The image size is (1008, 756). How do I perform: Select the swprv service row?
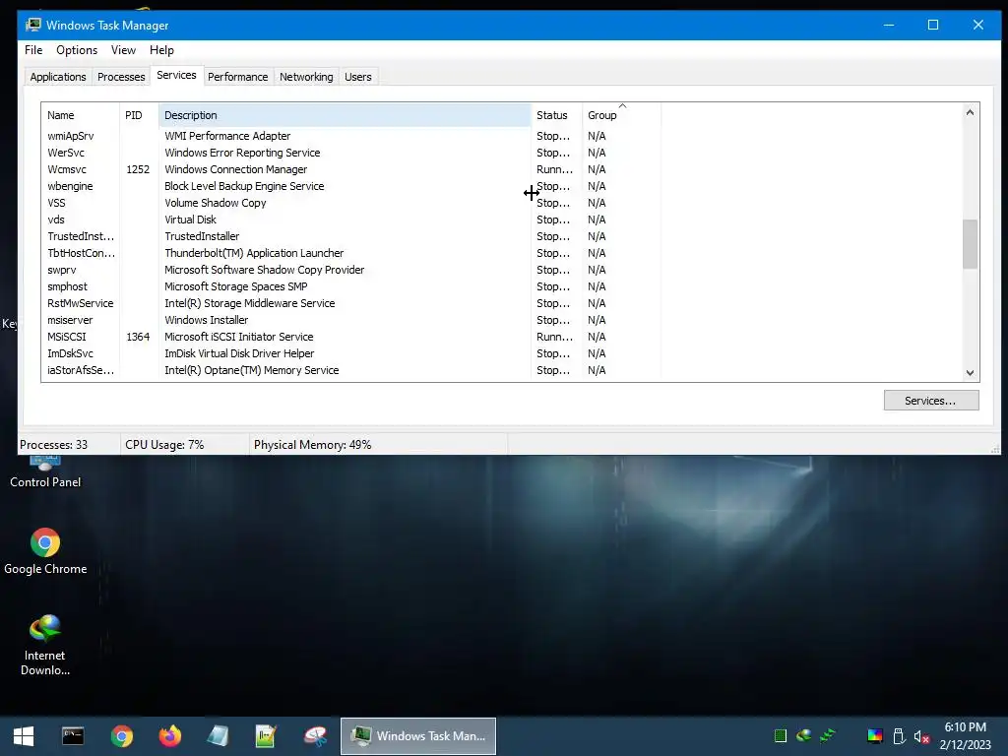coord(351,270)
